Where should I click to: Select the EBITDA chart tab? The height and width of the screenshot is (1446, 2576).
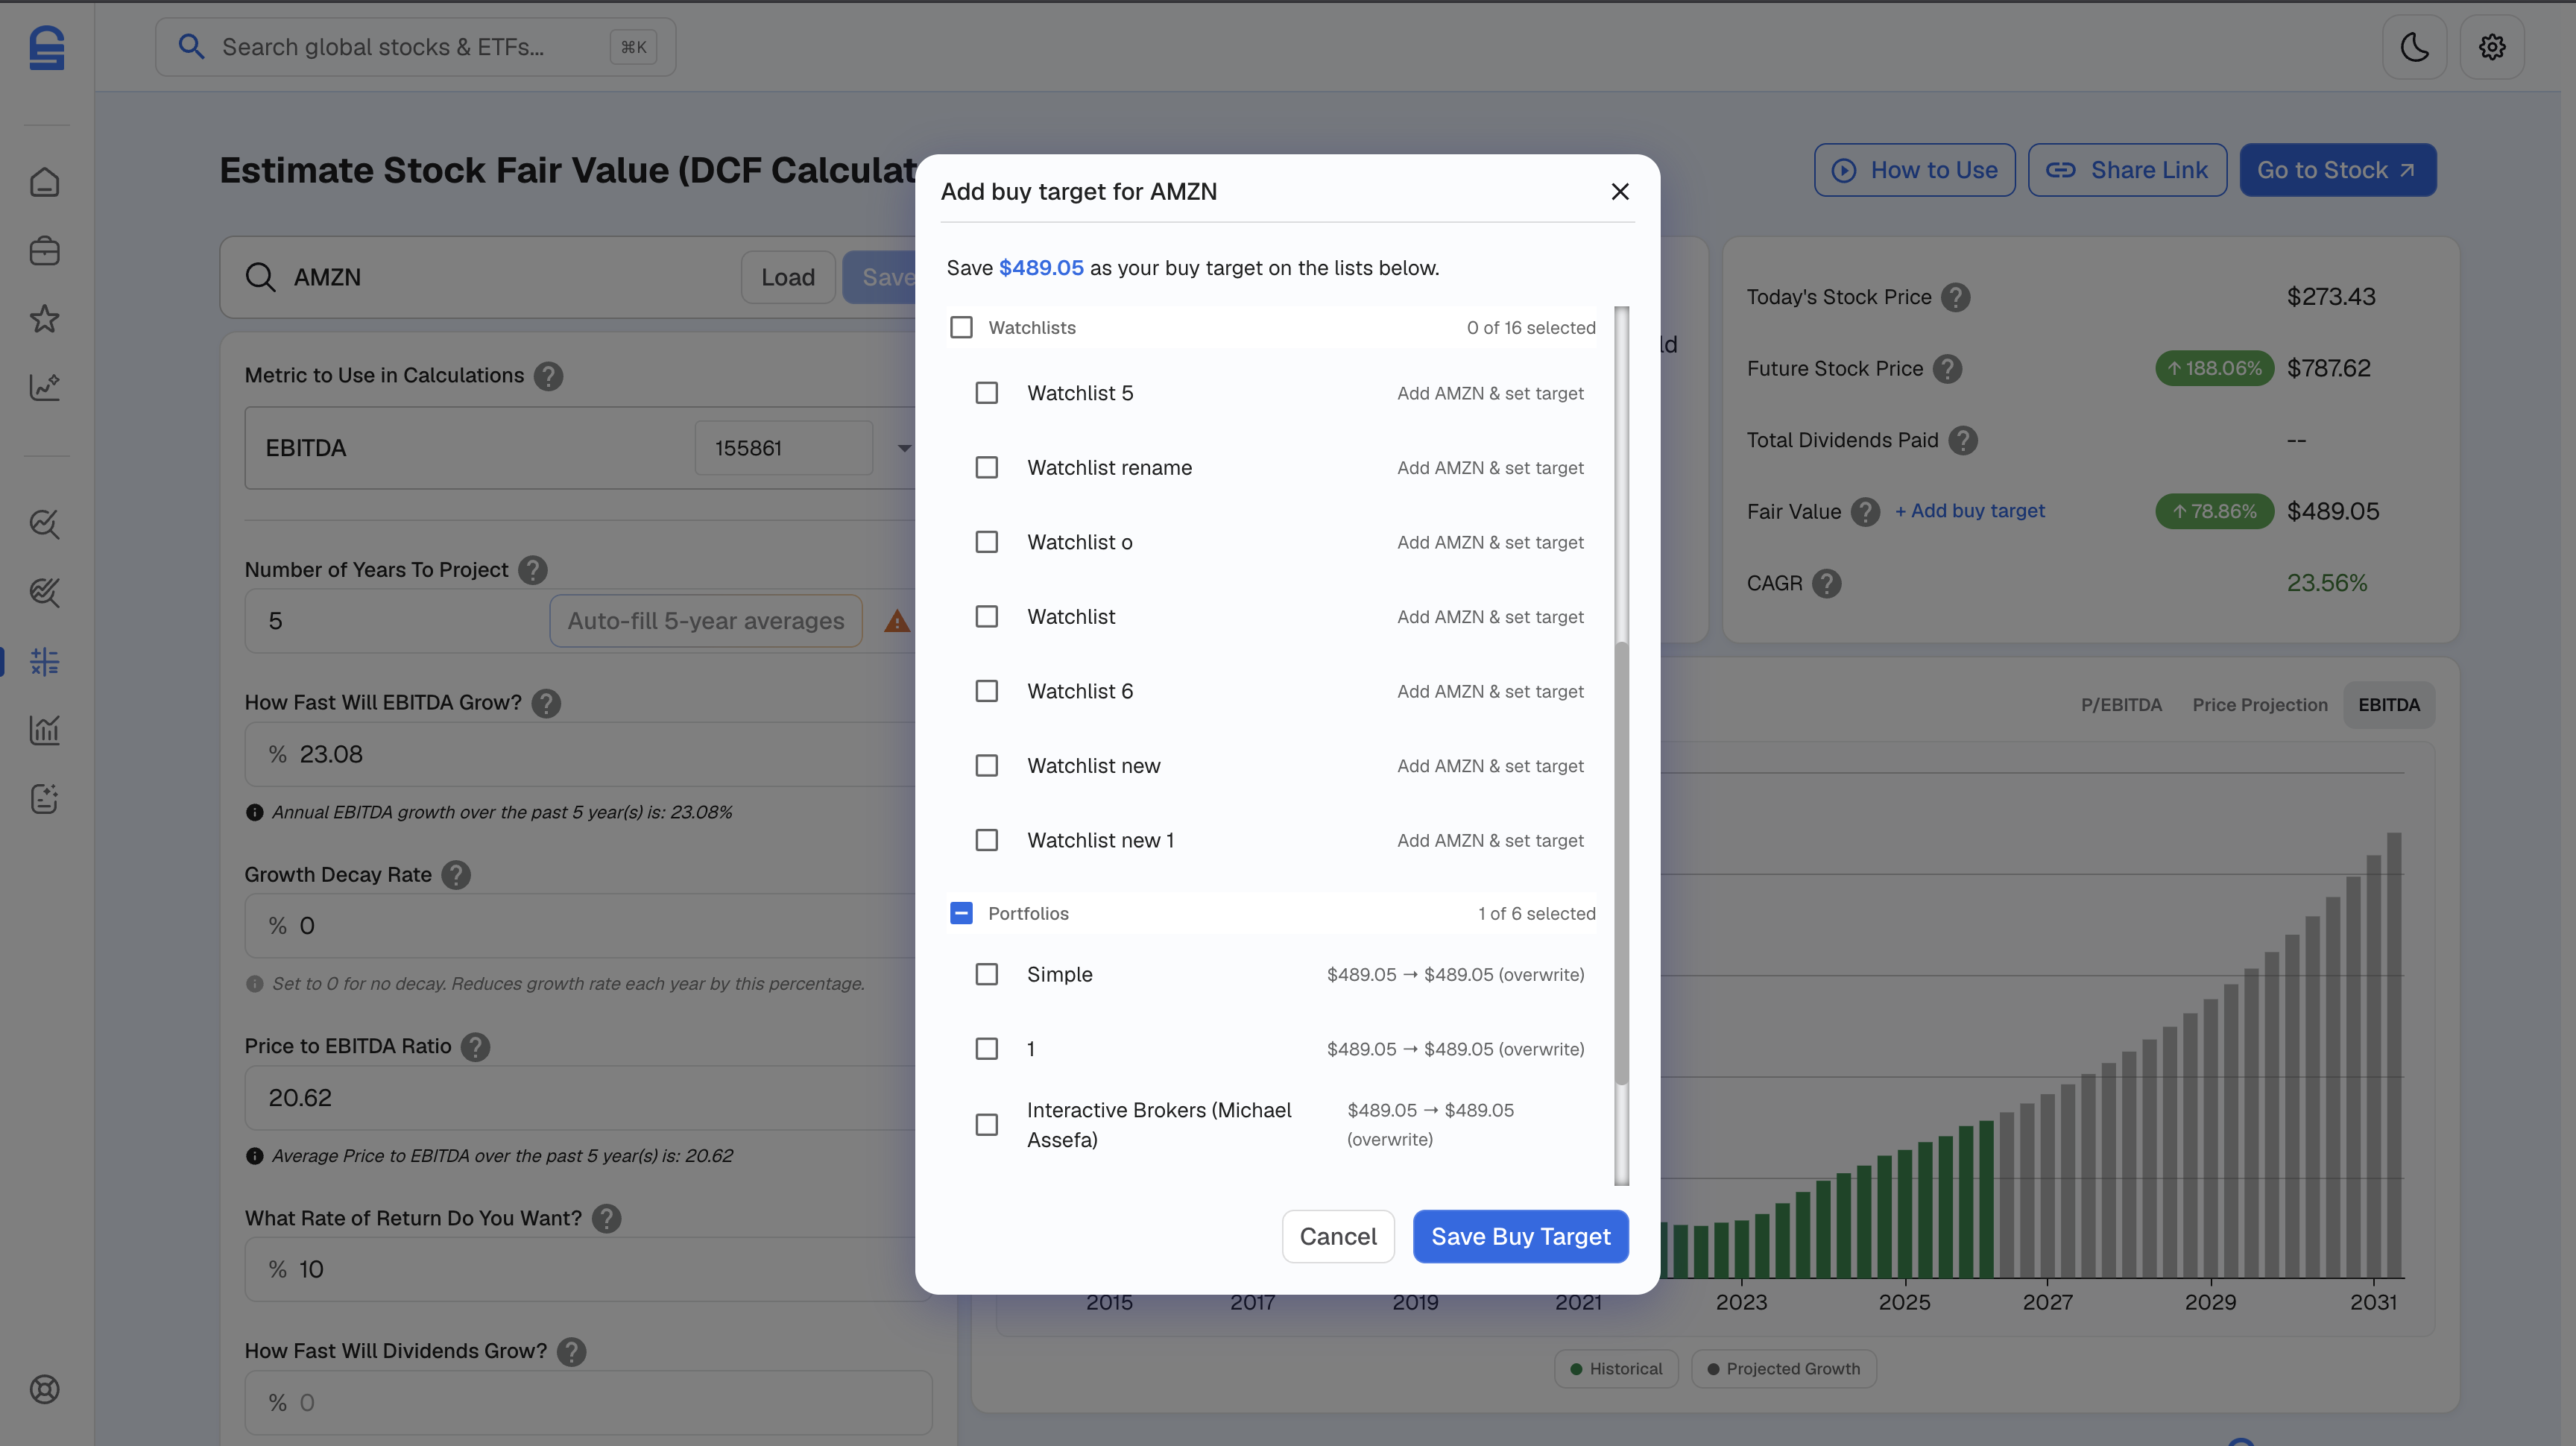(x=2389, y=705)
